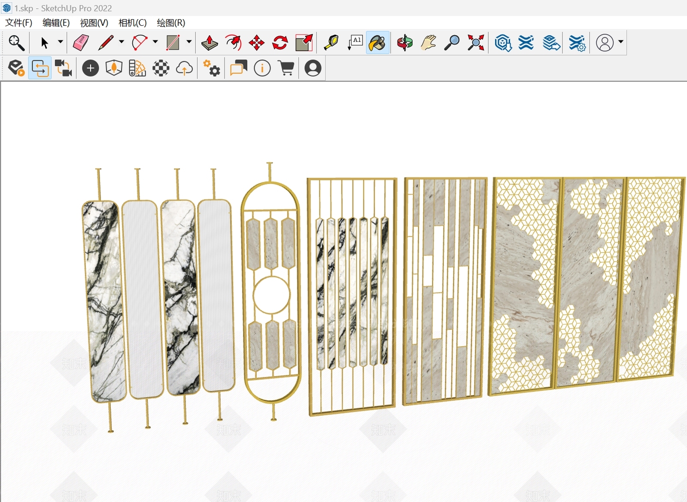Expand the Arc tool dropdown arrow
This screenshot has width=687, height=502.
coord(155,42)
